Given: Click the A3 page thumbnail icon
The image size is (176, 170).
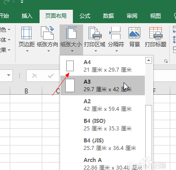Looking at the screenshot, I should [x=70, y=85].
